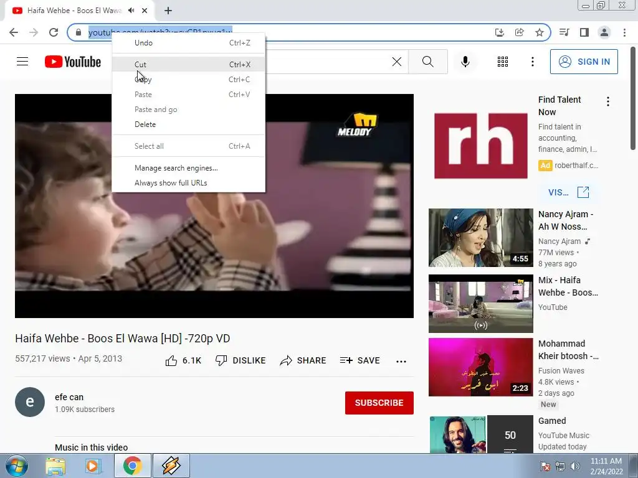Open media controls icon in toolbar
The image size is (638, 478).
[x=564, y=32]
